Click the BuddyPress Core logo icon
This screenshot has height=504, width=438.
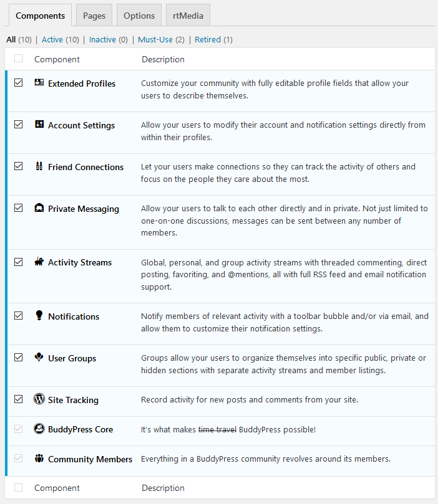point(39,429)
